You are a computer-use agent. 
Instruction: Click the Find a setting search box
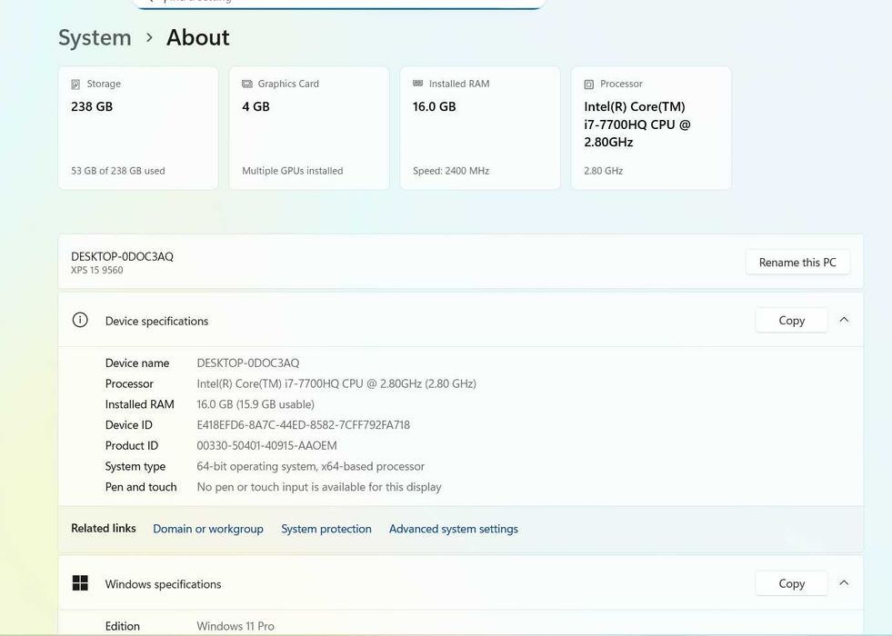pyautogui.click(x=339, y=3)
